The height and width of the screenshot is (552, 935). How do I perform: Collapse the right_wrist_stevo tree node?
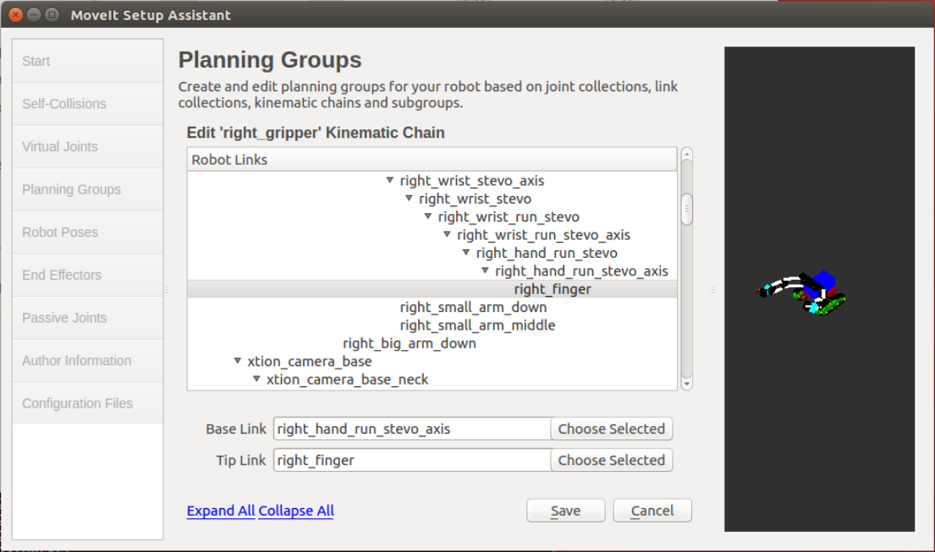click(409, 199)
